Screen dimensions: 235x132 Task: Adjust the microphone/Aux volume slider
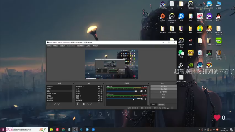pos(123,99)
